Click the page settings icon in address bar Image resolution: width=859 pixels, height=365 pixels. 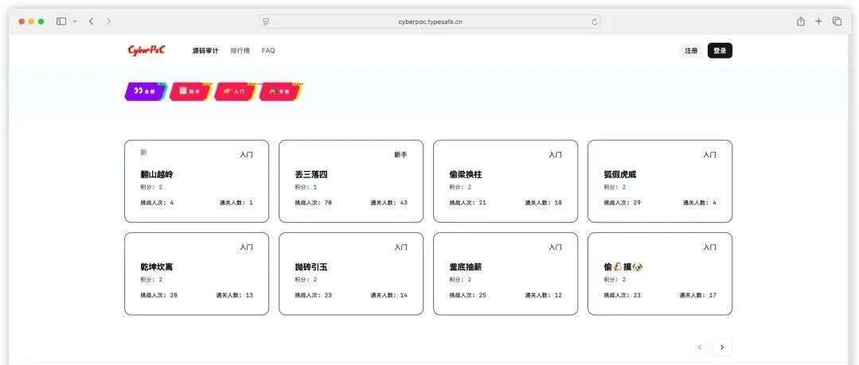(x=266, y=22)
